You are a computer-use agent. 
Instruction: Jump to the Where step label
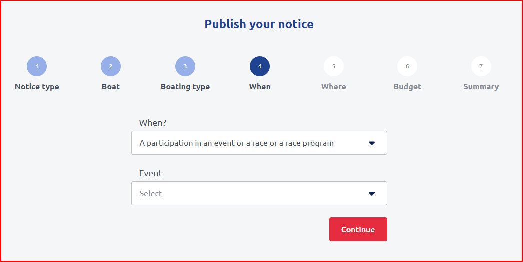(334, 87)
